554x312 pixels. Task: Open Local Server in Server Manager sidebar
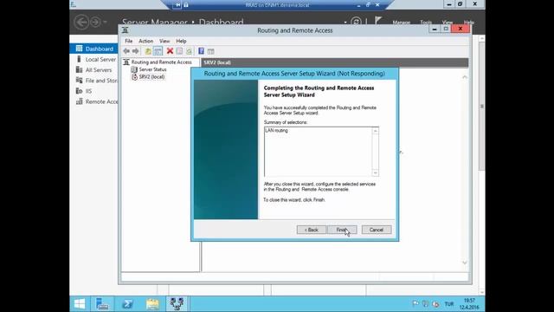point(94,60)
